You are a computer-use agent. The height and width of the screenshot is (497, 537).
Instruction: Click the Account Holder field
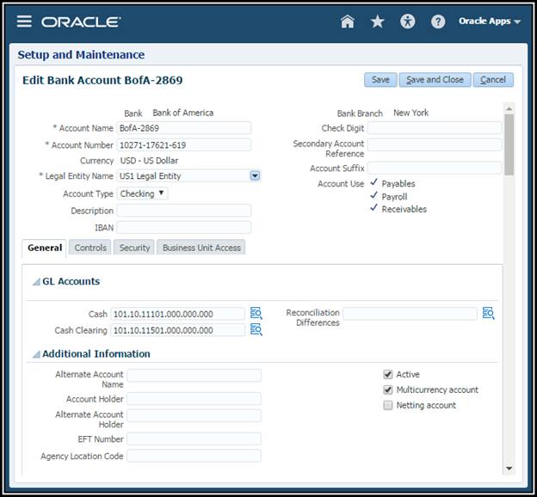[194, 399]
